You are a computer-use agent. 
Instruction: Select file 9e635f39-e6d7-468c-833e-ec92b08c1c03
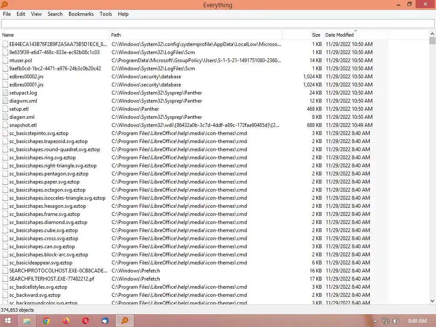click(x=54, y=52)
